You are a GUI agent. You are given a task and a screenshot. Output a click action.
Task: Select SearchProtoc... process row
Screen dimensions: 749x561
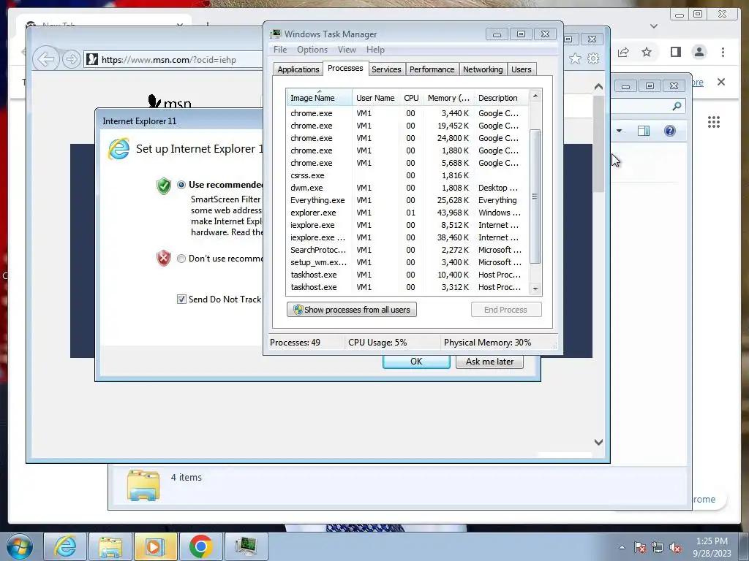tap(407, 250)
